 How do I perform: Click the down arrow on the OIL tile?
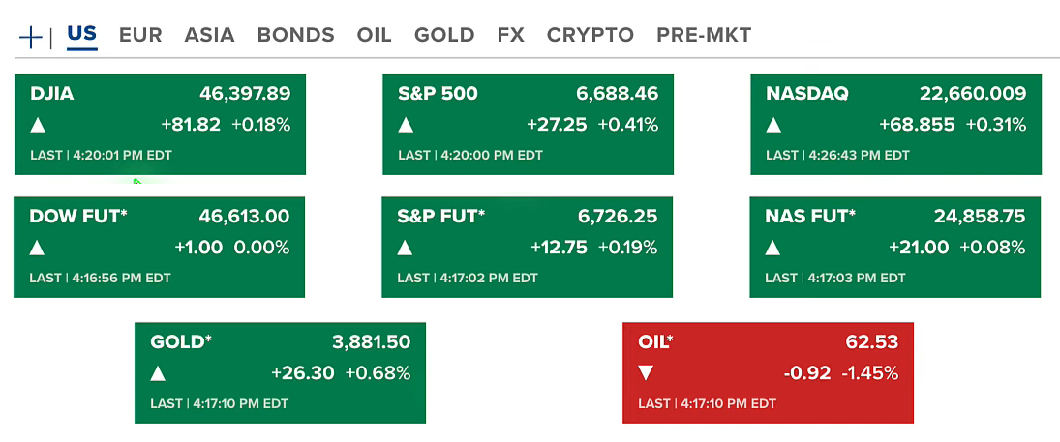(646, 373)
